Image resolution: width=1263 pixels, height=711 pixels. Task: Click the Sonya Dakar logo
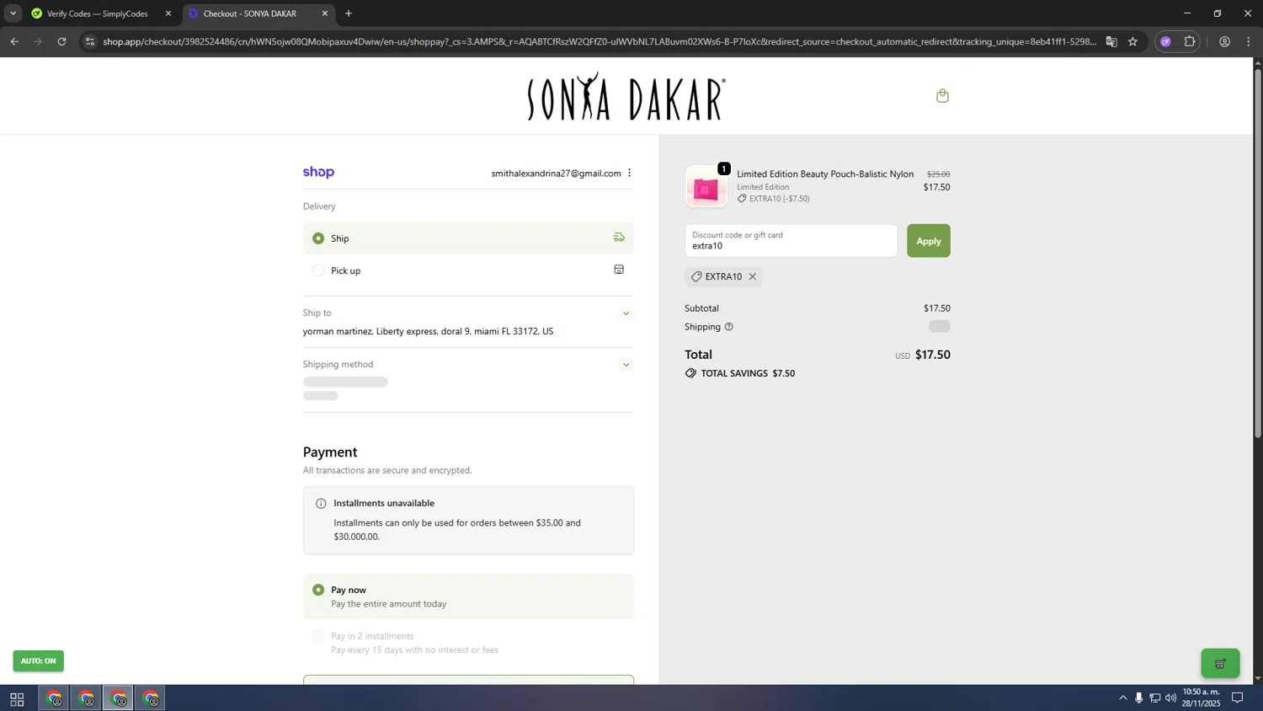tap(626, 96)
